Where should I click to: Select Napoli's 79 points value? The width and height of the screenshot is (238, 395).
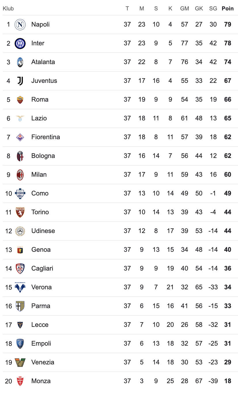[x=228, y=24]
